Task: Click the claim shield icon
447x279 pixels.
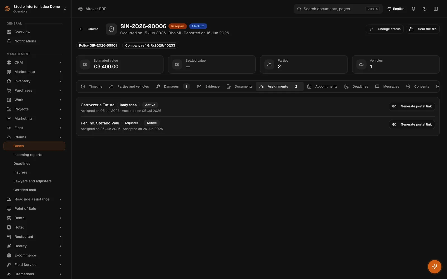Action: [111, 29]
